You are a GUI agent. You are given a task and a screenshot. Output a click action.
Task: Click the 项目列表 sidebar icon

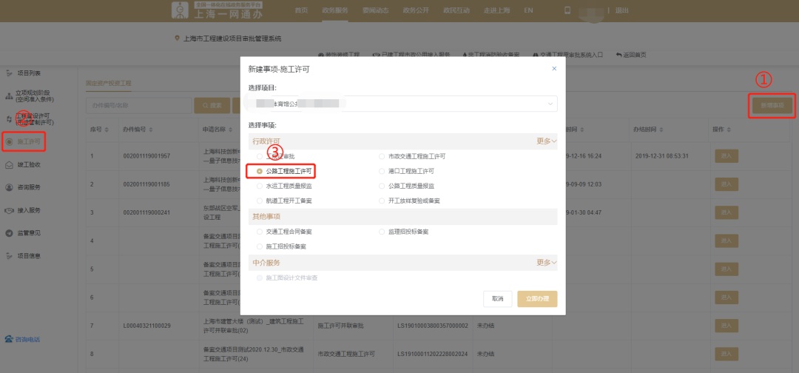pyautogui.click(x=10, y=73)
